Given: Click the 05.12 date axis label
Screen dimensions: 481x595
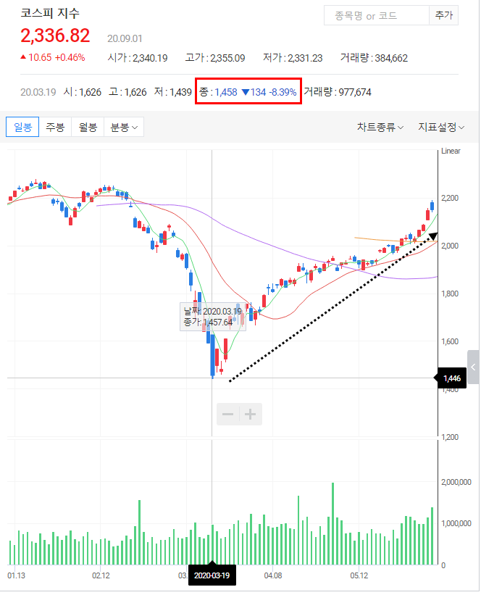Looking at the screenshot, I should [359, 575].
